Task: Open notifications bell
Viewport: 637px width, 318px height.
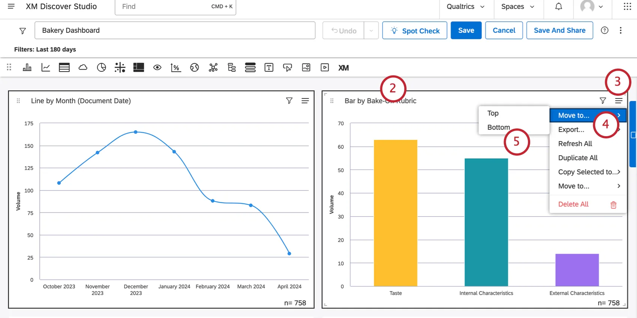Action: [x=558, y=7]
